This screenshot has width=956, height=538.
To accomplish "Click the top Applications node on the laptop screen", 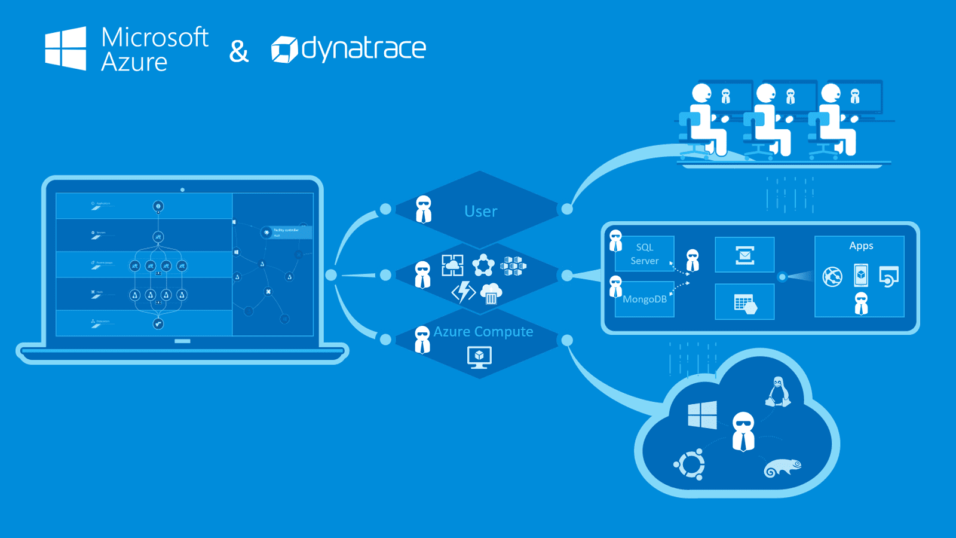I will click(158, 206).
